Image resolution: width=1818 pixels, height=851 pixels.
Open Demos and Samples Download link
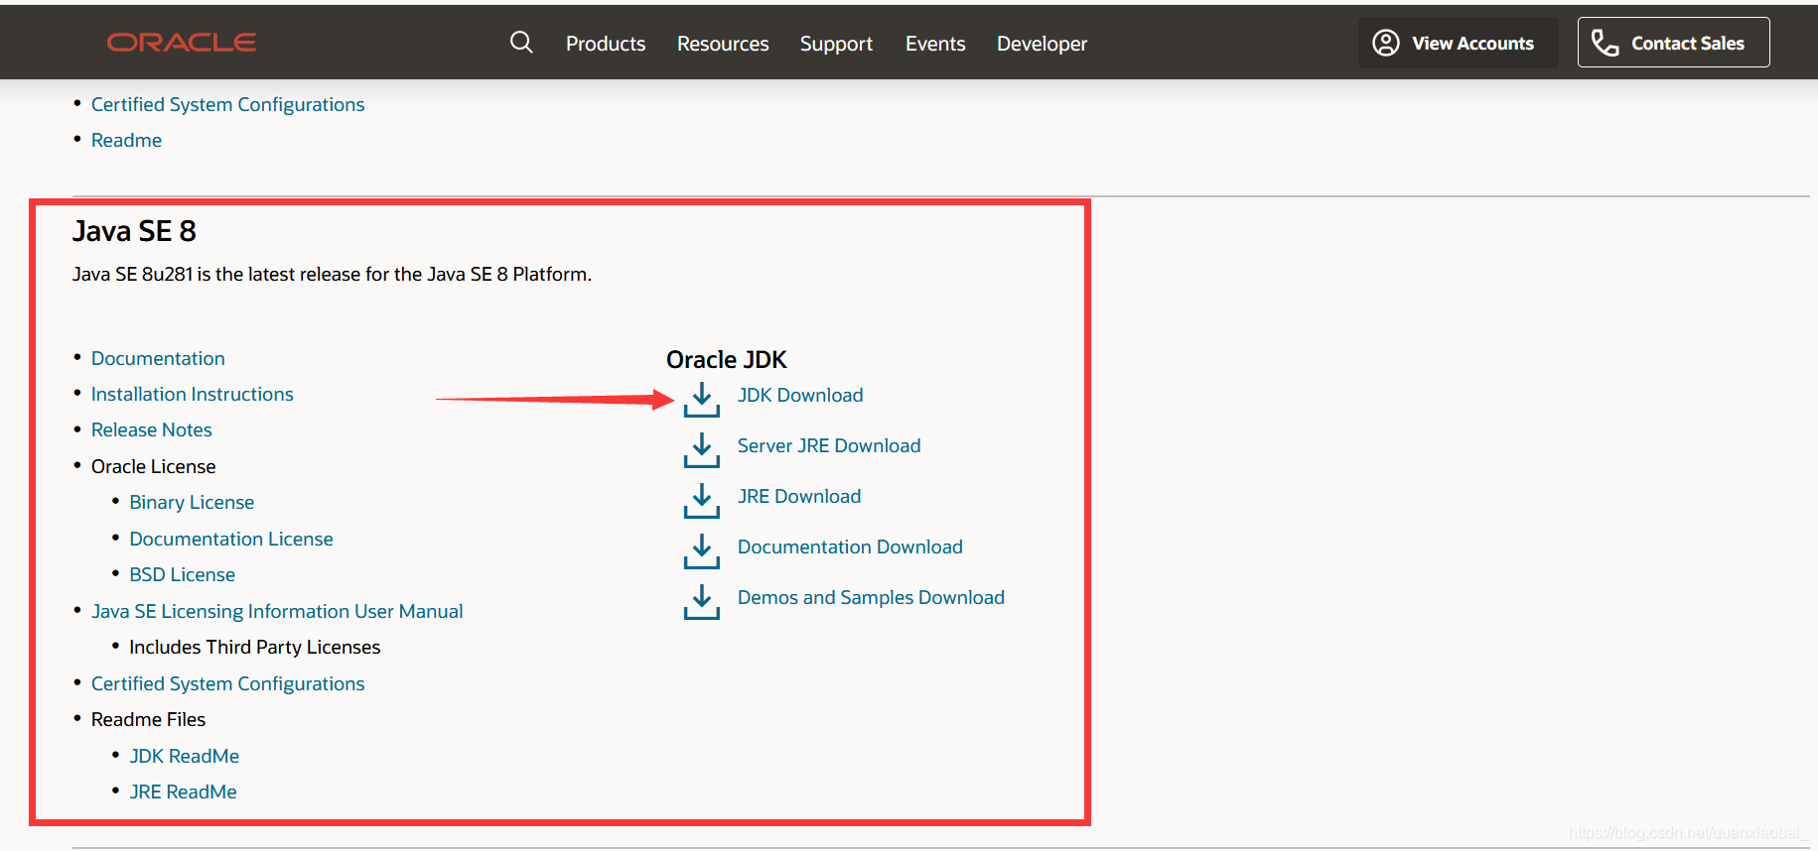(x=871, y=597)
